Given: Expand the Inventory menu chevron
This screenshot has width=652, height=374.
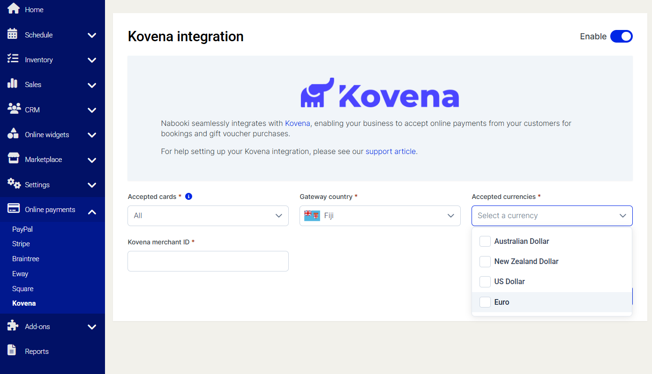Looking at the screenshot, I should [92, 60].
